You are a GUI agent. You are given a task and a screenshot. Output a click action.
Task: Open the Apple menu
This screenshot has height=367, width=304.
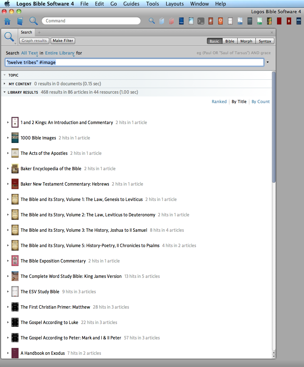[7, 3]
